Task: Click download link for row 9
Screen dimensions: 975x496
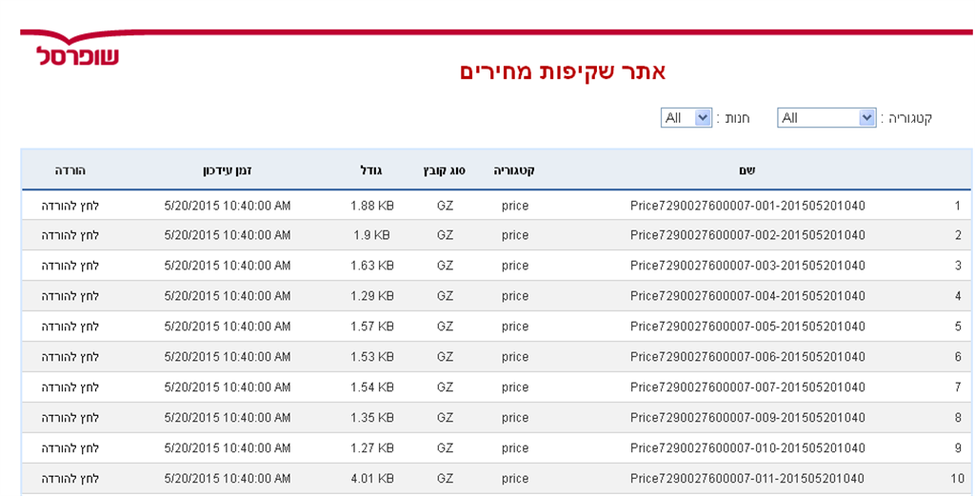Action: [70, 448]
